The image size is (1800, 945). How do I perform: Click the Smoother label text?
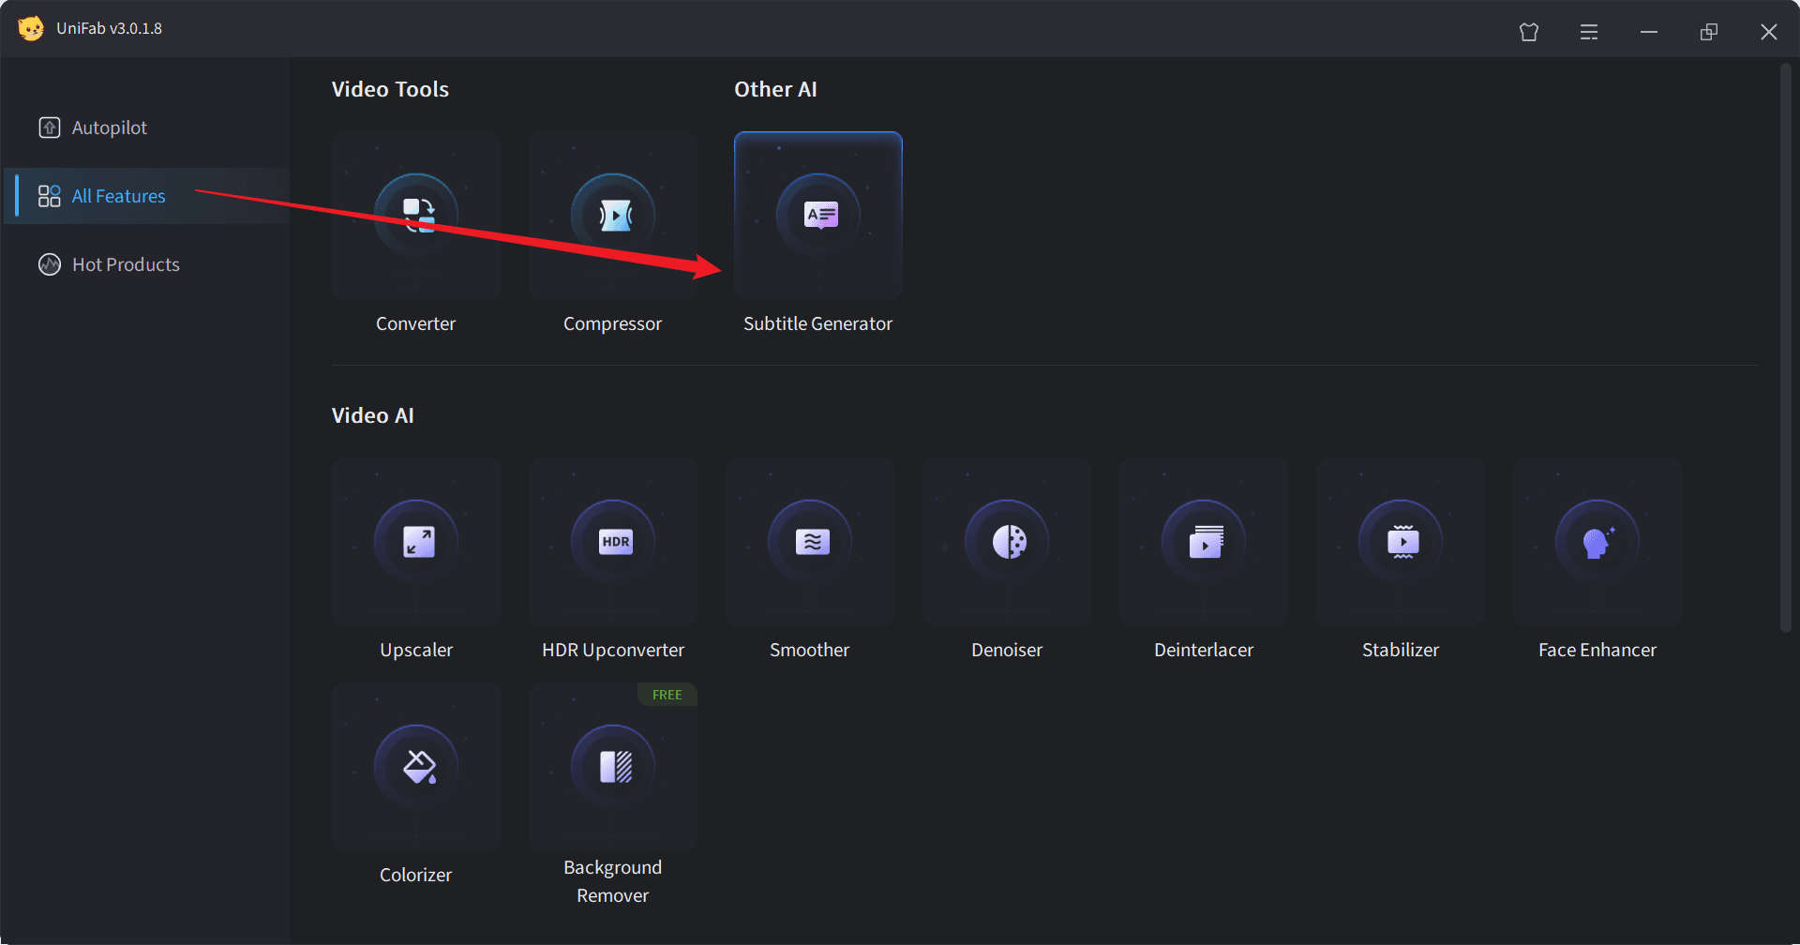(x=809, y=650)
